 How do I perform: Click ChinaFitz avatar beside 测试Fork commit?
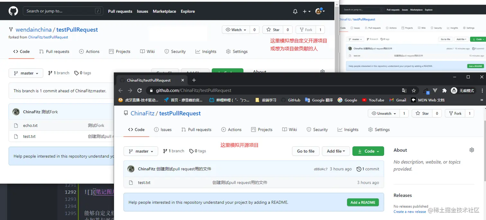tap(16, 112)
